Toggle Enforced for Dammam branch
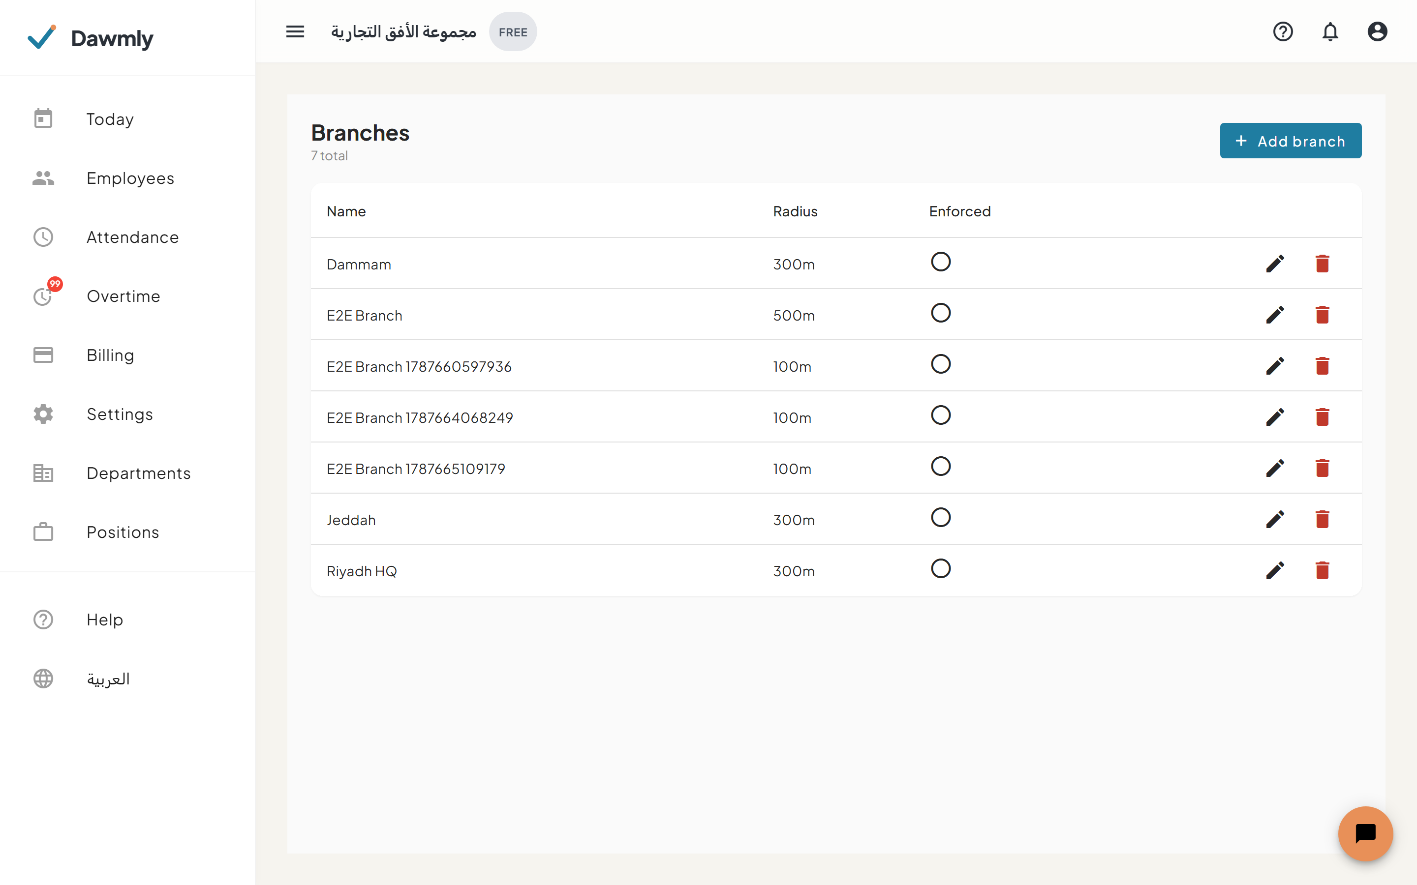The height and width of the screenshot is (885, 1417). click(940, 262)
